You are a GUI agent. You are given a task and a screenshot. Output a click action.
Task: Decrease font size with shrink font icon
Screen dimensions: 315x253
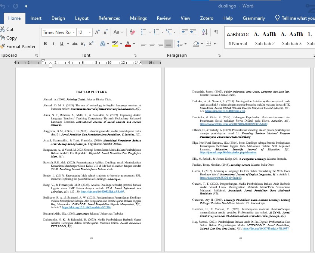point(106,32)
